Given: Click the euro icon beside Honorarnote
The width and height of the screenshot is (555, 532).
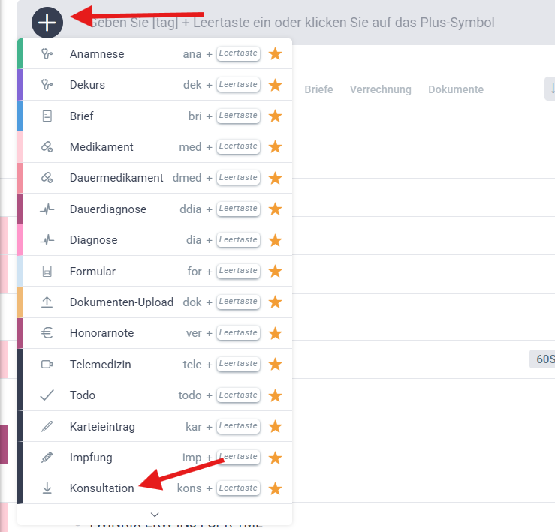Looking at the screenshot, I should point(47,333).
